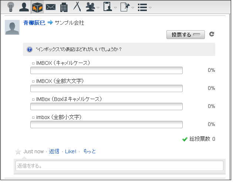Select the compass drawing tool icon

coord(77,7)
